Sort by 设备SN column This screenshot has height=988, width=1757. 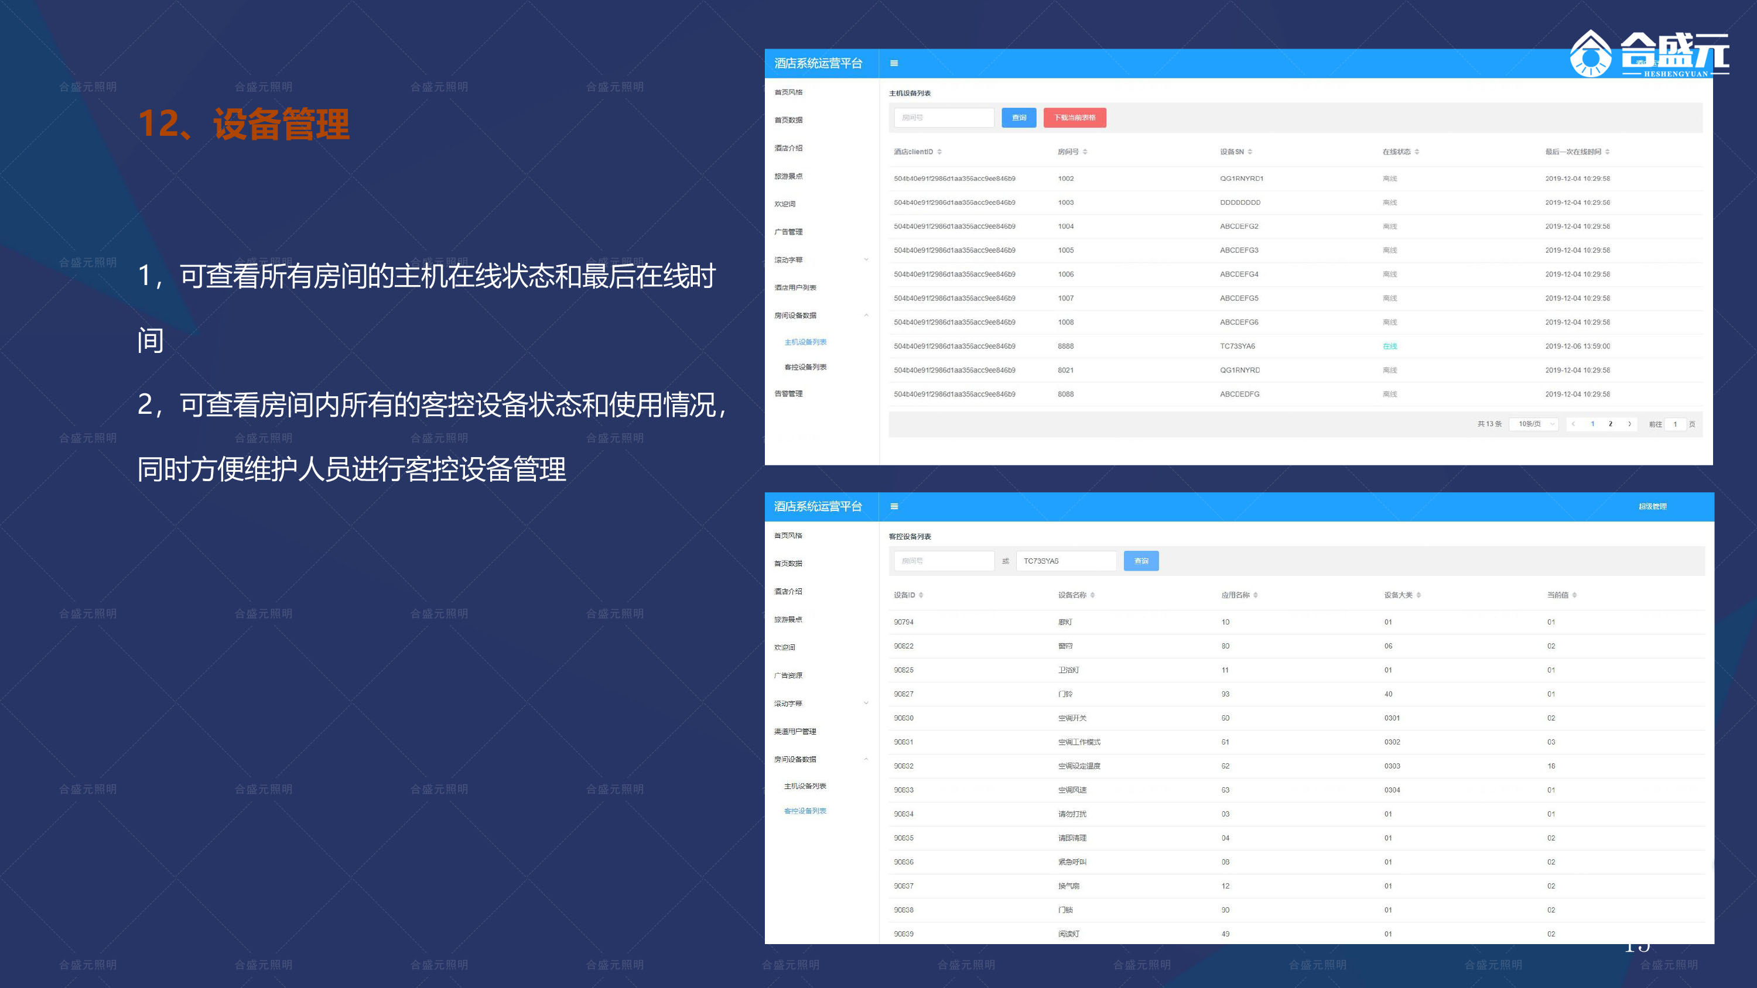(x=1250, y=152)
